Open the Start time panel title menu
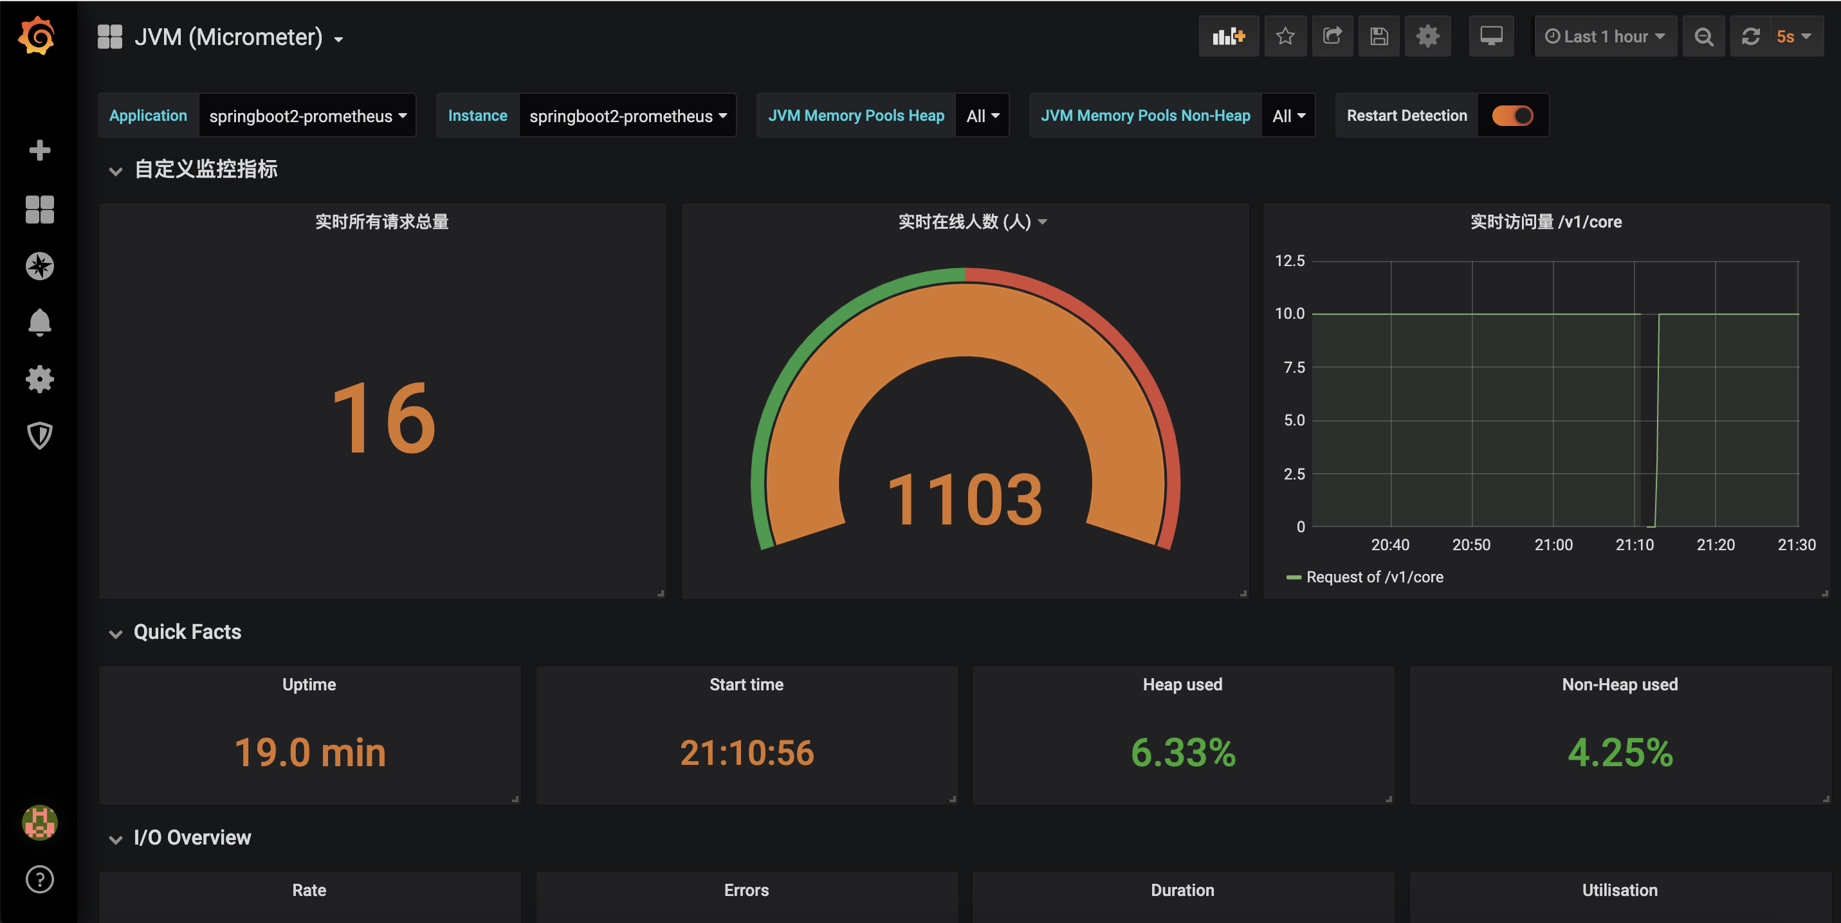The width and height of the screenshot is (1841, 923). tap(746, 685)
